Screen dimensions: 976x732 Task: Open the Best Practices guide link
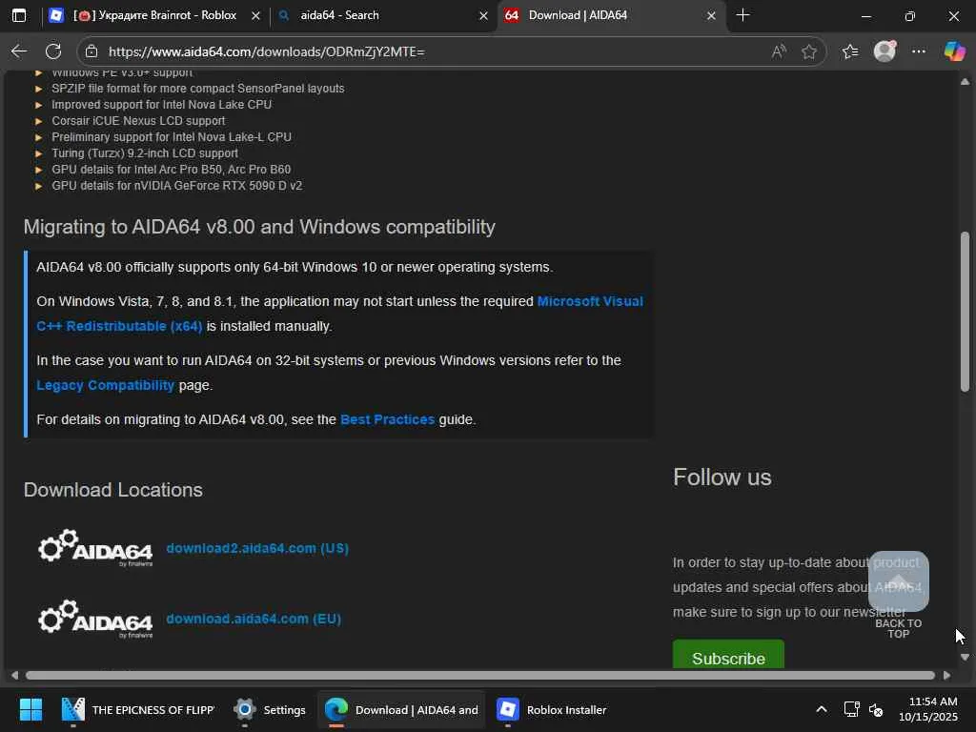[387, 419]
